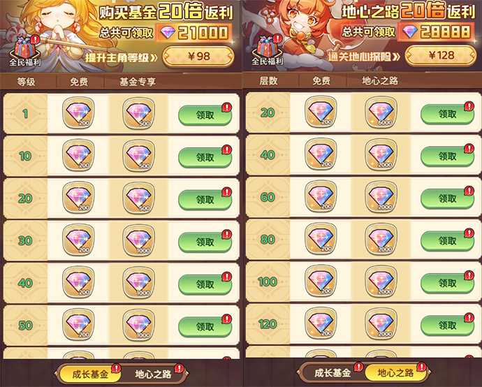This screenshot has width=482, height=387.
Task: Claim the level 40 reward with 领取
Action: tap(205, 284)
